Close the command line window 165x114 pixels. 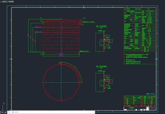point(3,112)
